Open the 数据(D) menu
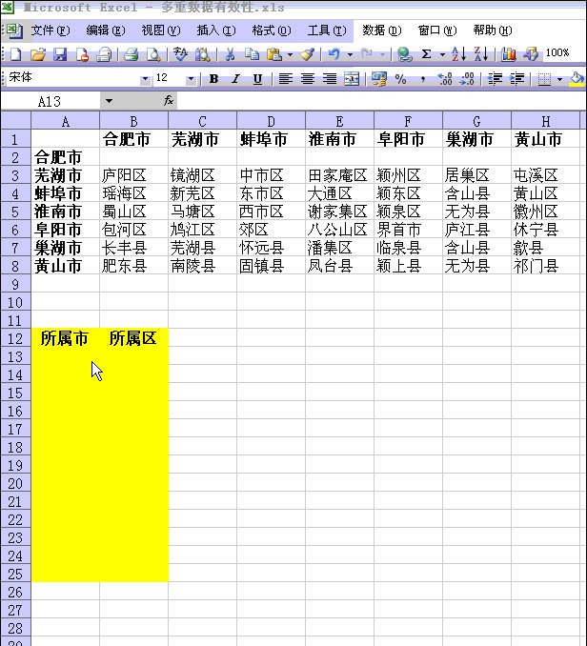Screen dimensions: 587x646 click(x=382, y=30)
